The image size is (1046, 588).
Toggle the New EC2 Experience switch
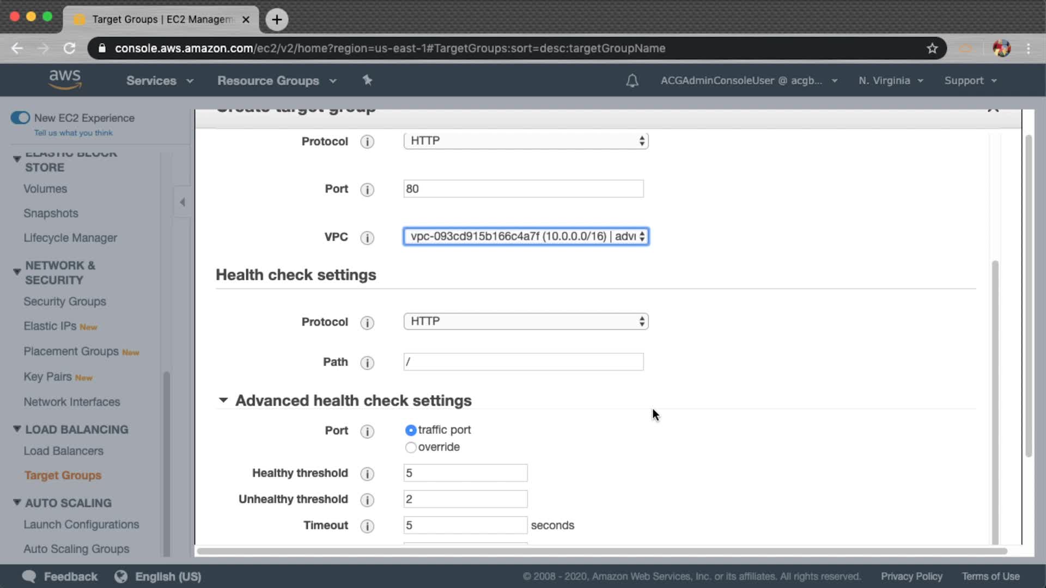coord(20,118)
